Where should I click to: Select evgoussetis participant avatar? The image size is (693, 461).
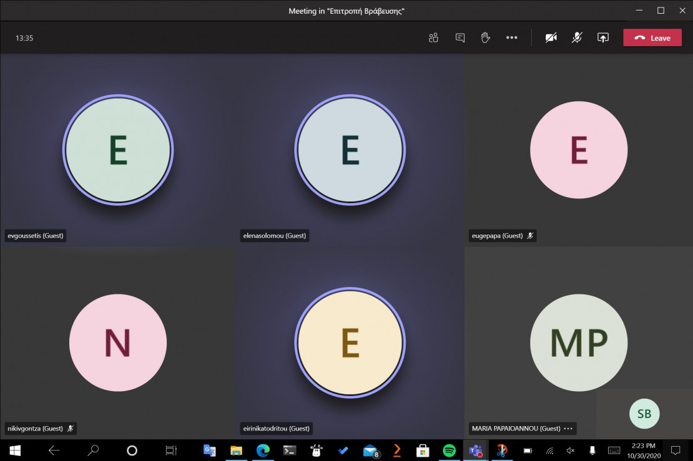118,150
